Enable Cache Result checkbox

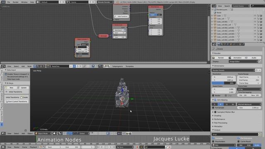click(x=238, y=142)
